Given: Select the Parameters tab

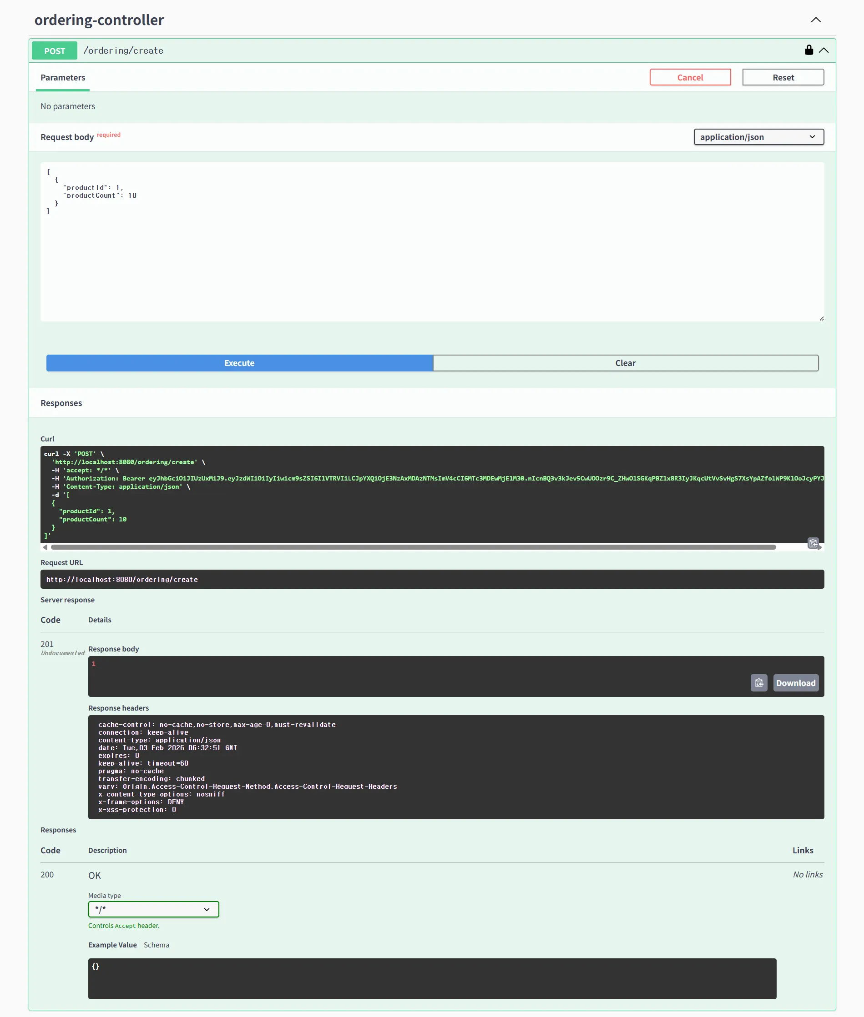Looking at the screenshot, I should point(63,77).
